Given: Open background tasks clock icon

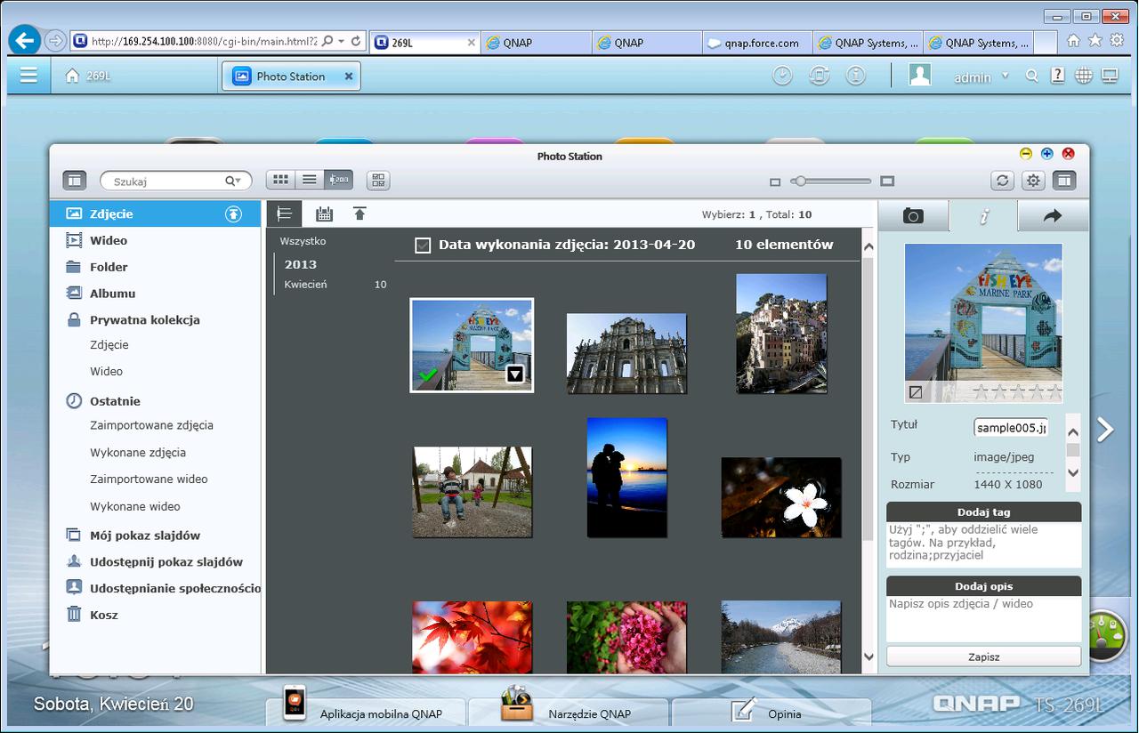Looking at the screenshot, I should click(782, 77).
